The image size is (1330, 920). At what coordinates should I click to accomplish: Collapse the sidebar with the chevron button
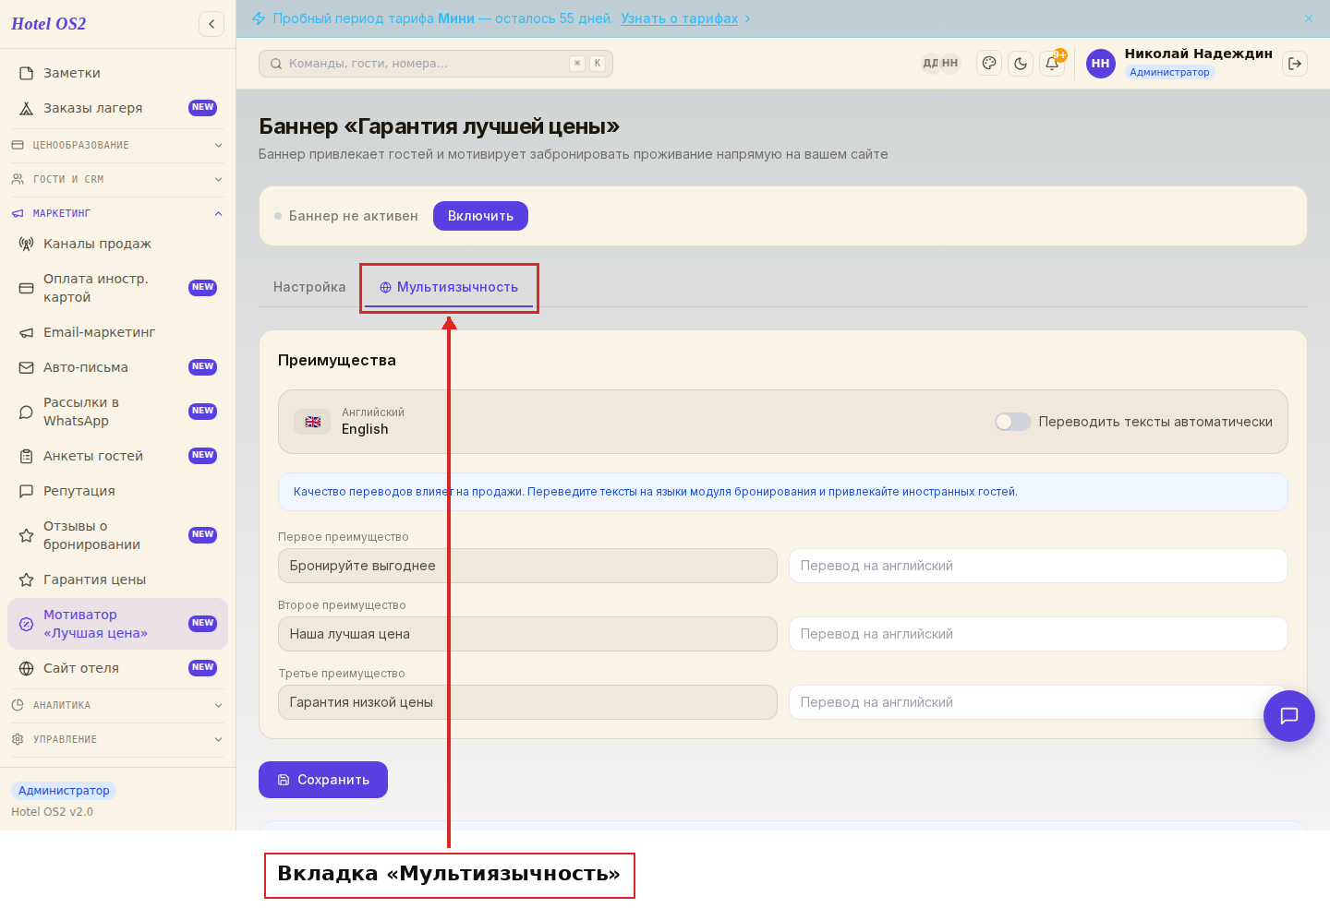pos(212,24)
